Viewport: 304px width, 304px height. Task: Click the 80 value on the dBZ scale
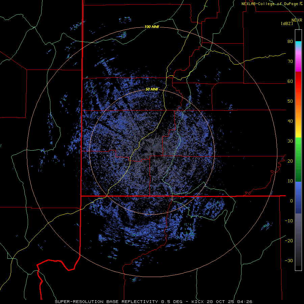(x=290, y=42)
